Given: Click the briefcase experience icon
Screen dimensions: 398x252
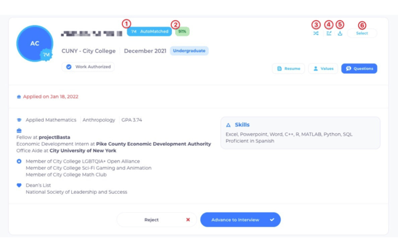Looking at the screenshot, I should (x=19, y=131).
